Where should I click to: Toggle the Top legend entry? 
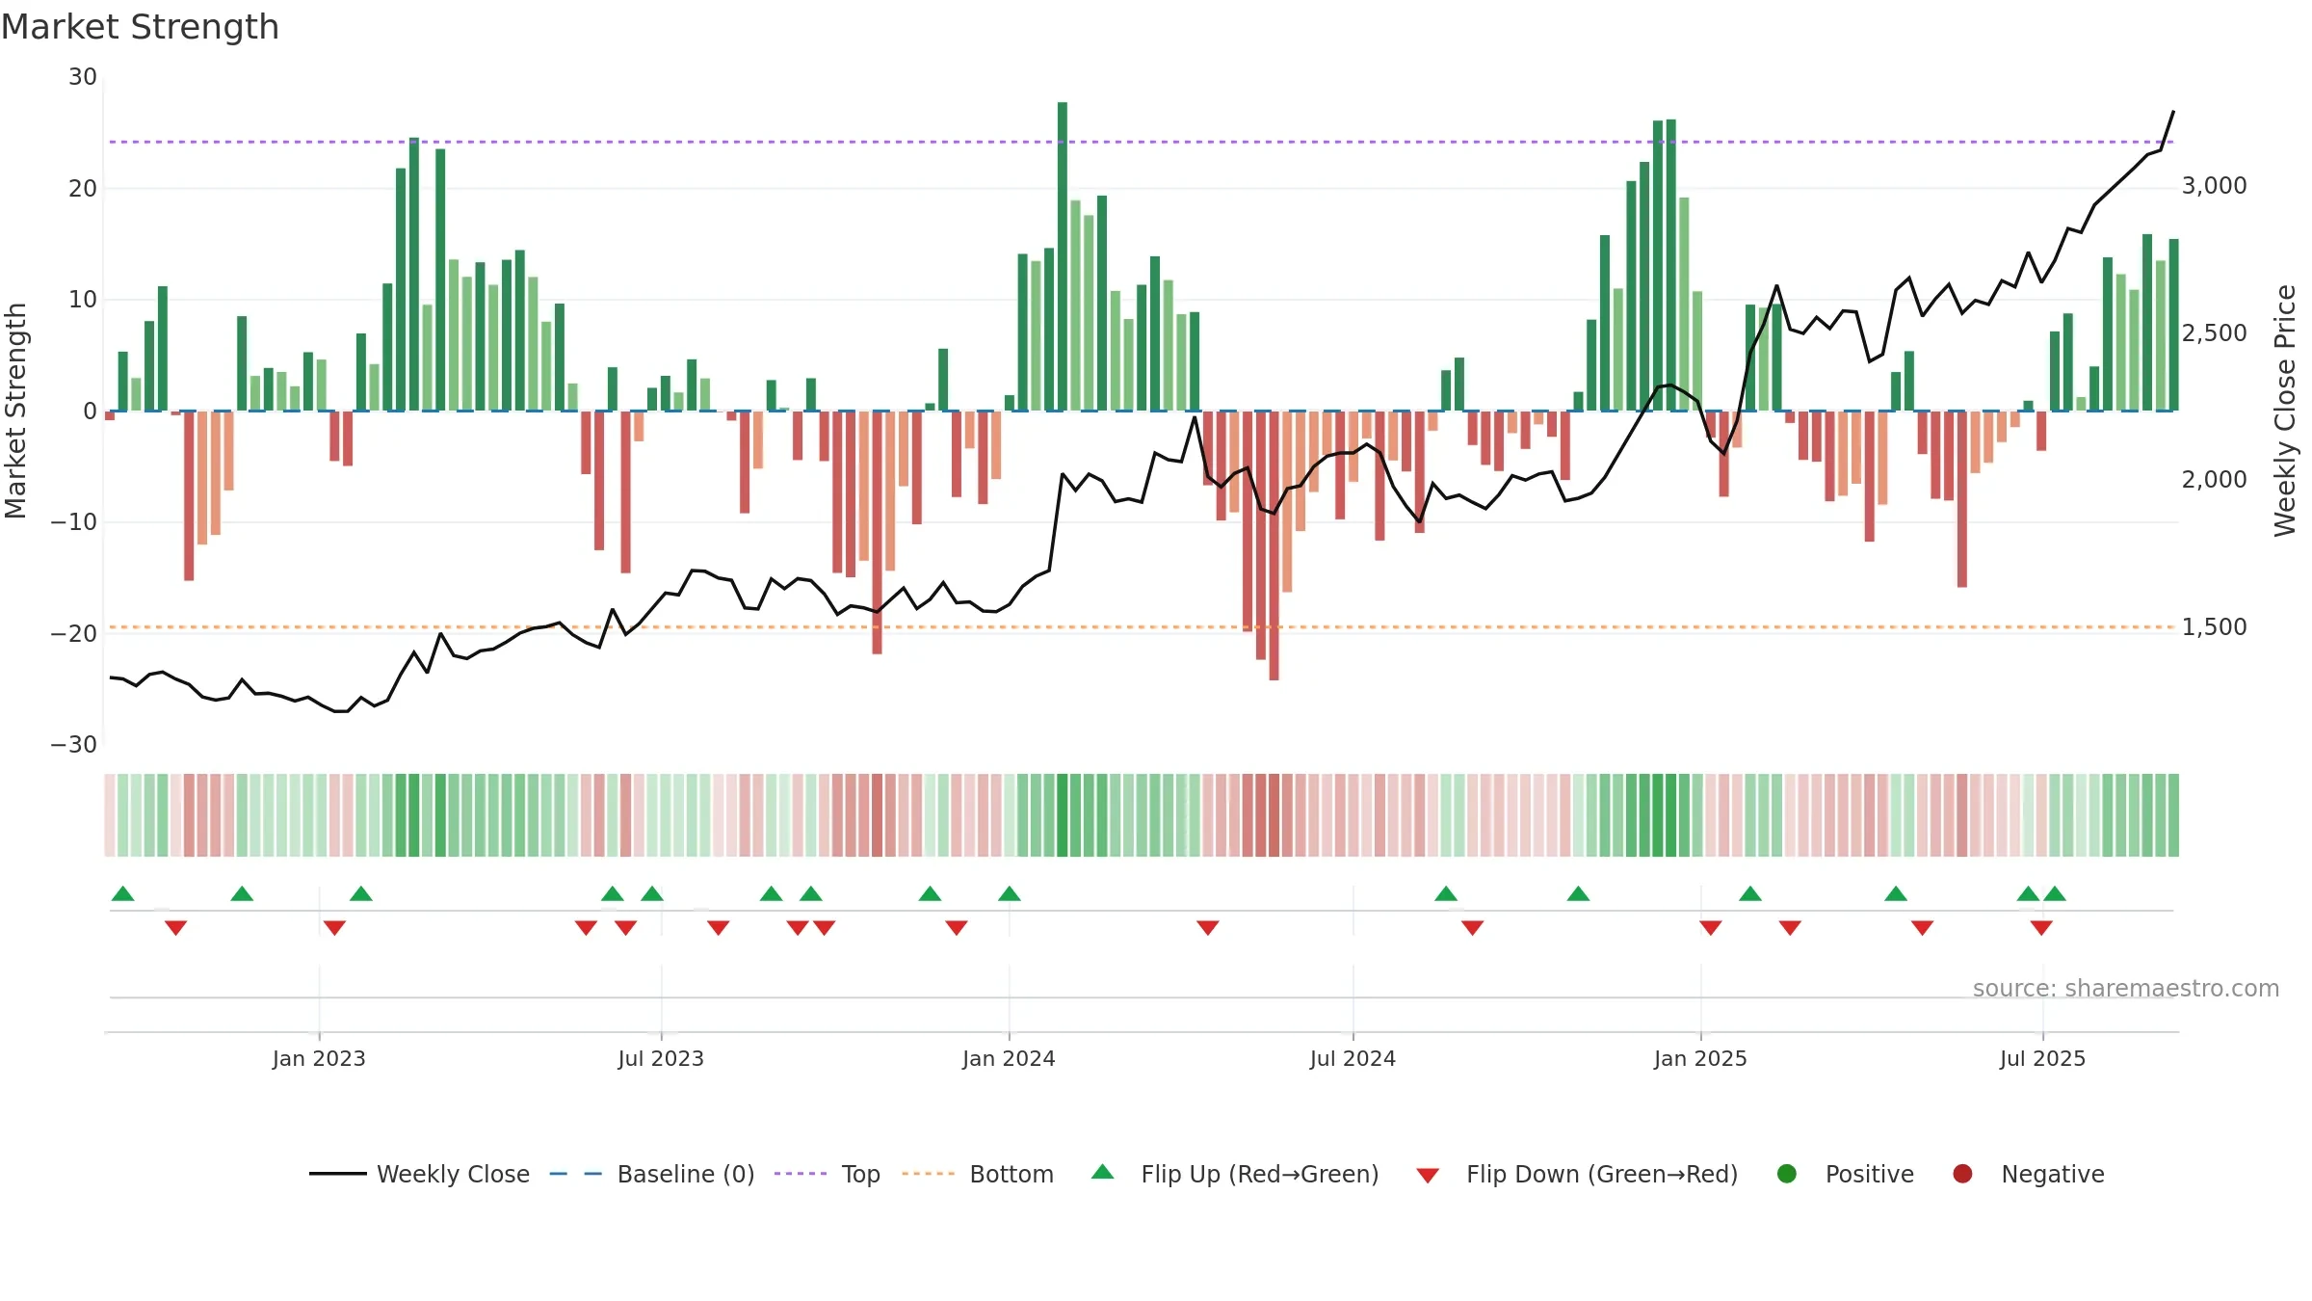point(828,1174)
